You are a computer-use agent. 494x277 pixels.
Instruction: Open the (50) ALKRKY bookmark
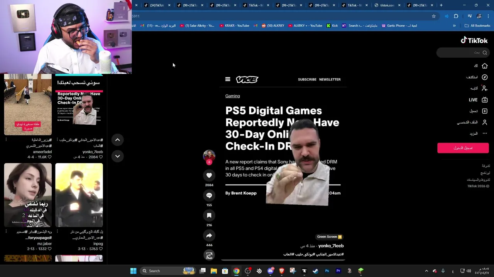pos(272,26)
